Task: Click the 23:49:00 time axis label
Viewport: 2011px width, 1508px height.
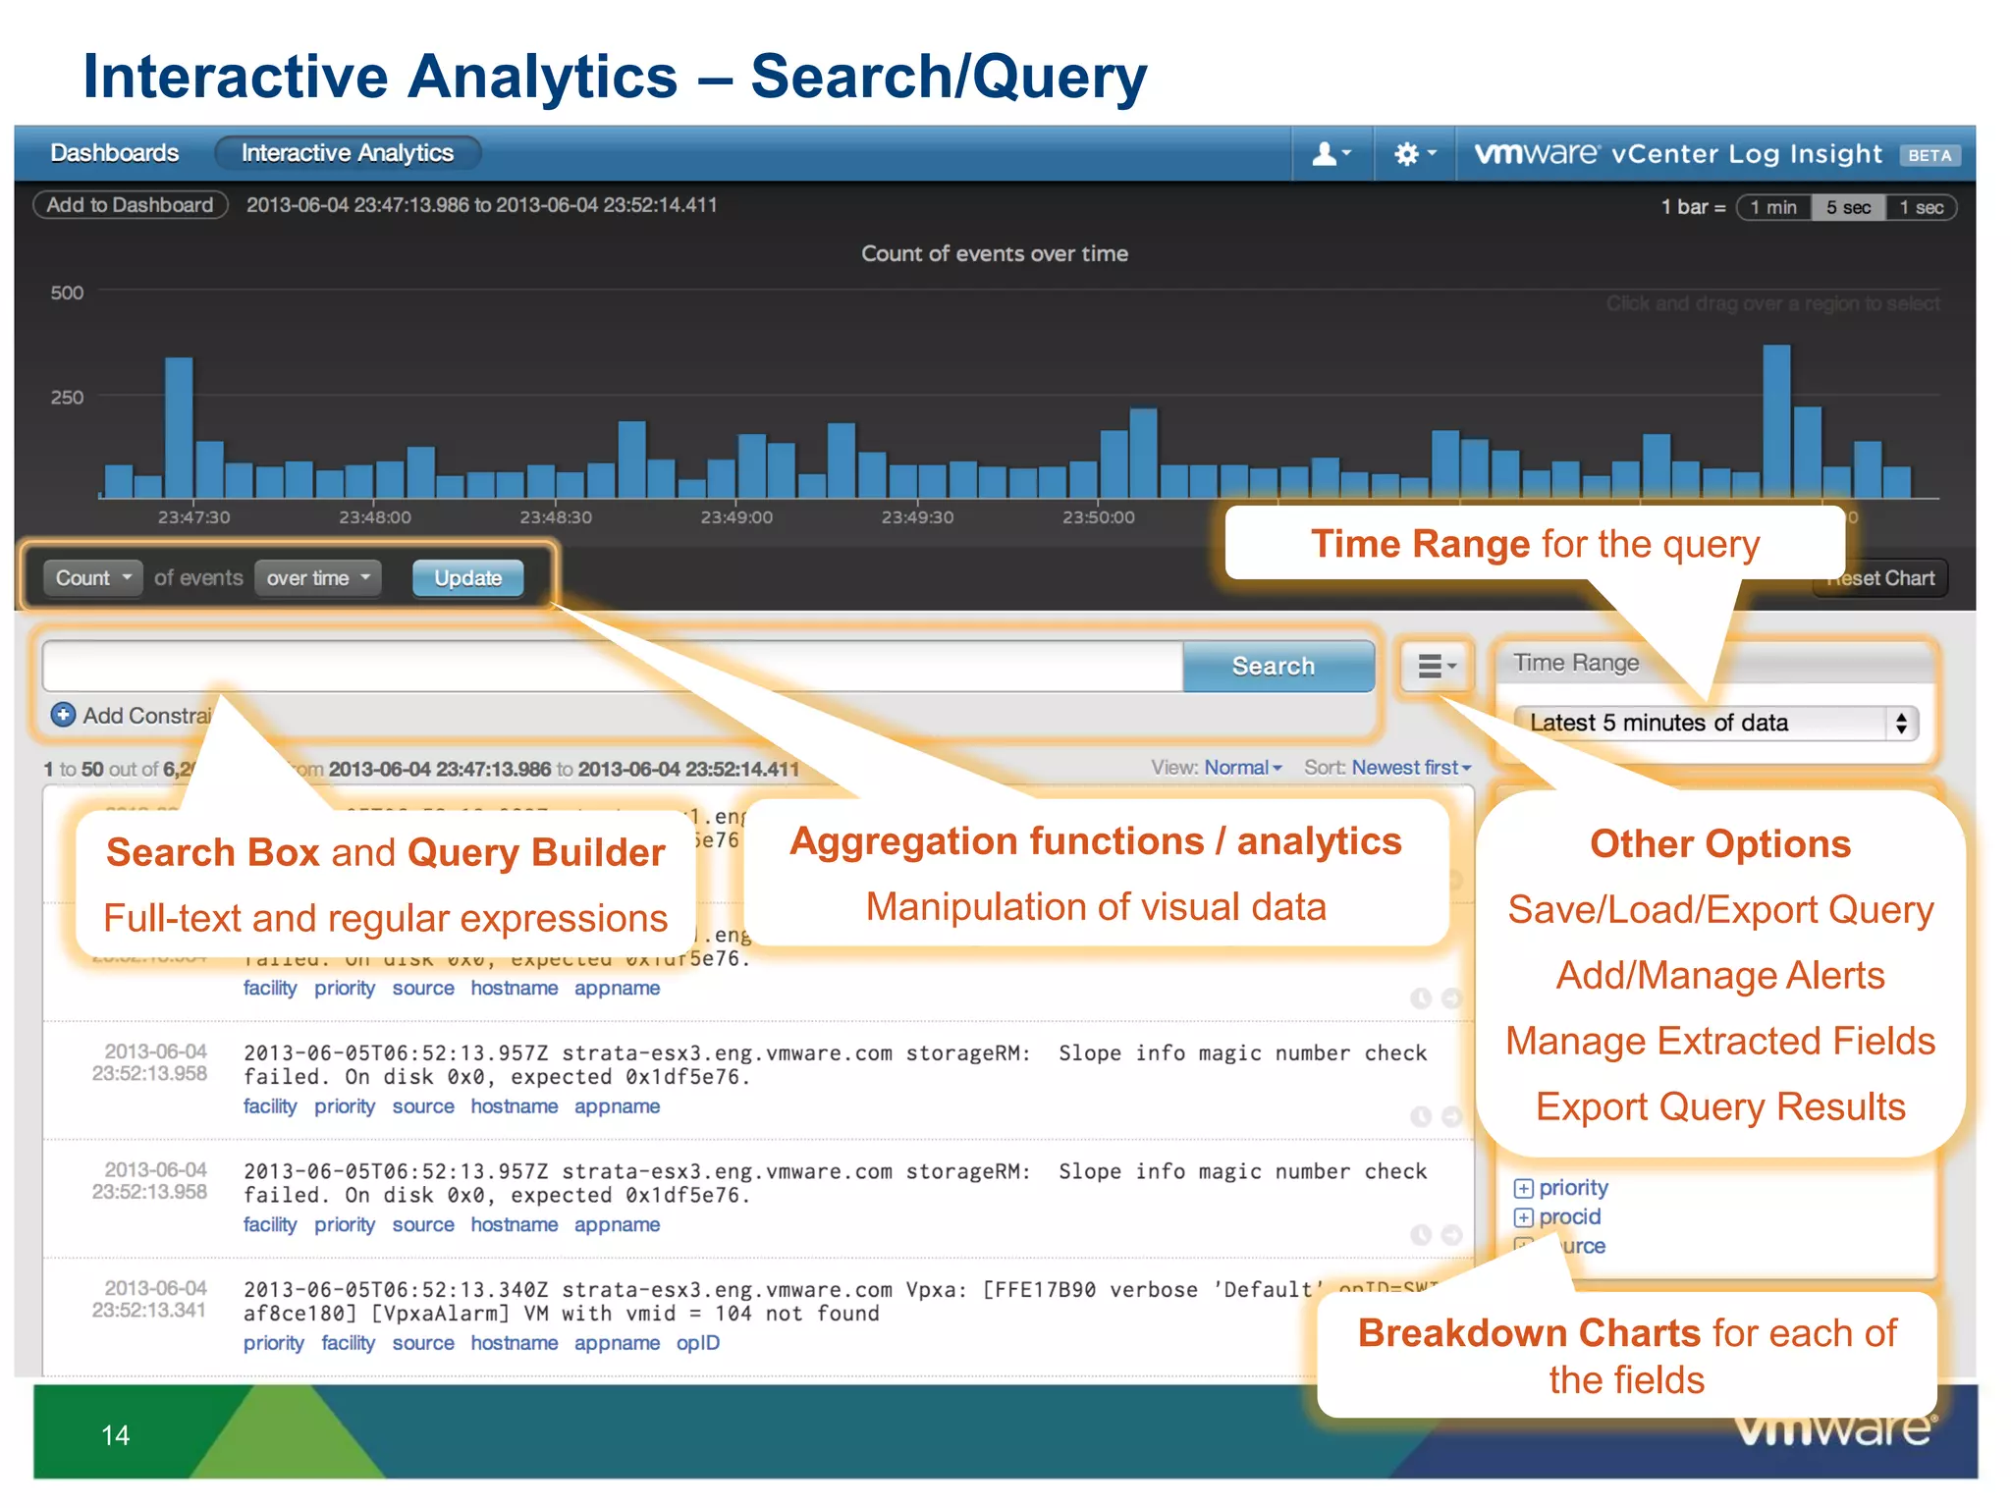Action: [x=736, y=517]
